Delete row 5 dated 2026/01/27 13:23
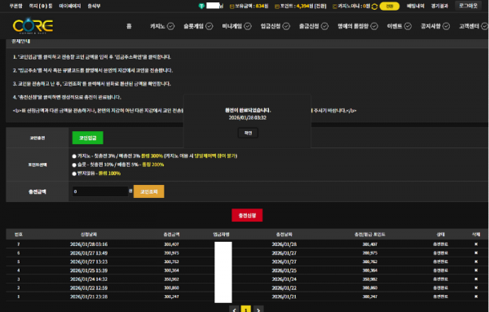 coord(476,261)
